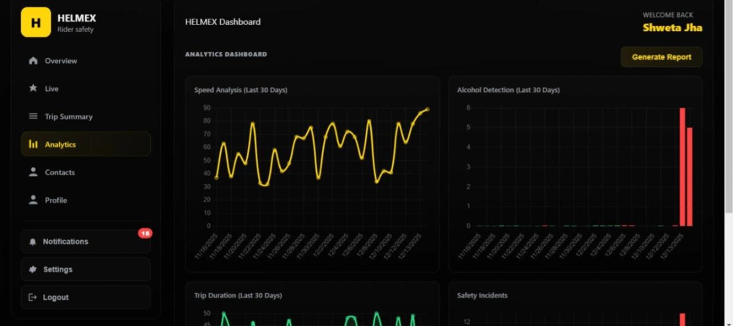Viewport: 733px width, 326px height.
Task: Open the Settings button
Action: tap(86, 269)
